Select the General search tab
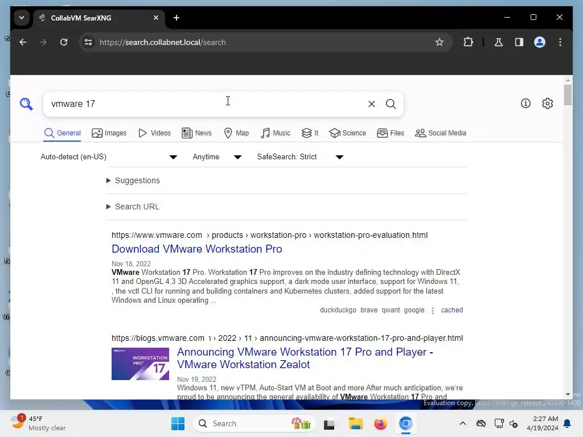 click(x=63, y=133)
